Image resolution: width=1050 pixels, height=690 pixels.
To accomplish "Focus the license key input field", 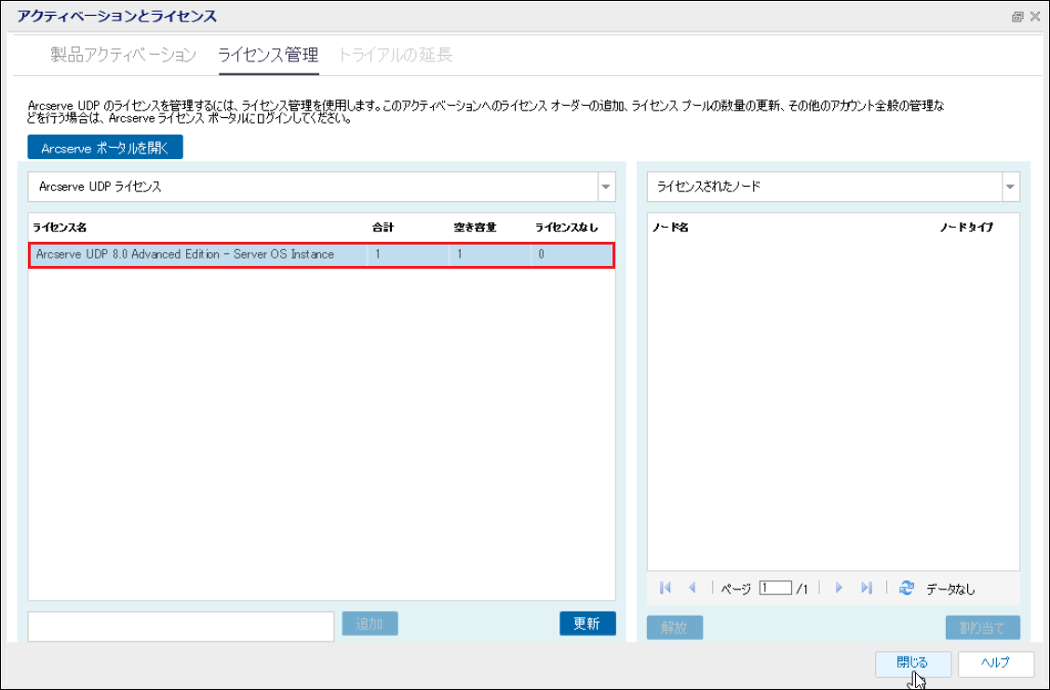I will click(x=181, y=627).
